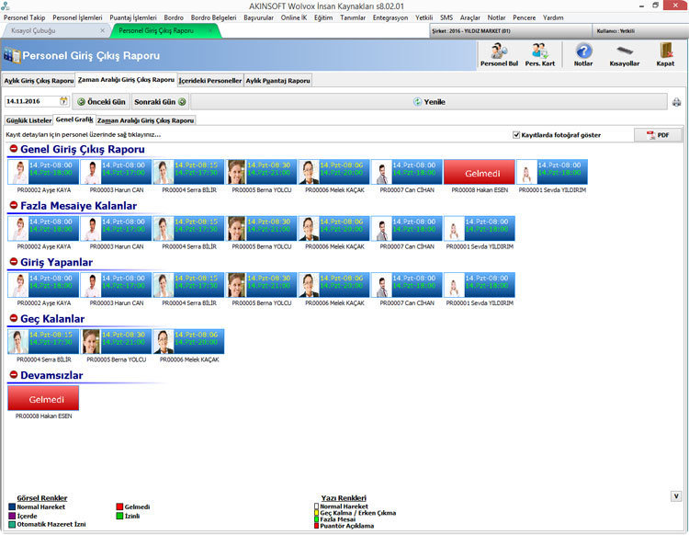Click the Kapat door icon

665,54
